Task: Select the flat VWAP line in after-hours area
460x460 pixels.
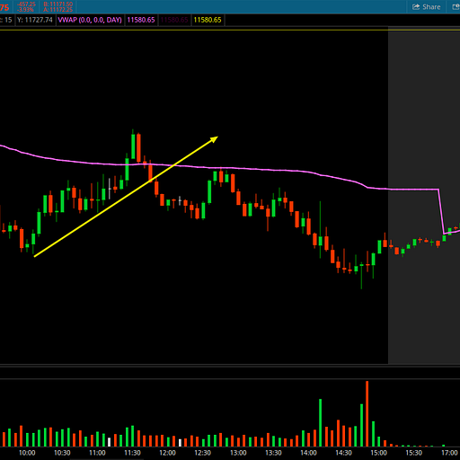Action: (415, 190)
